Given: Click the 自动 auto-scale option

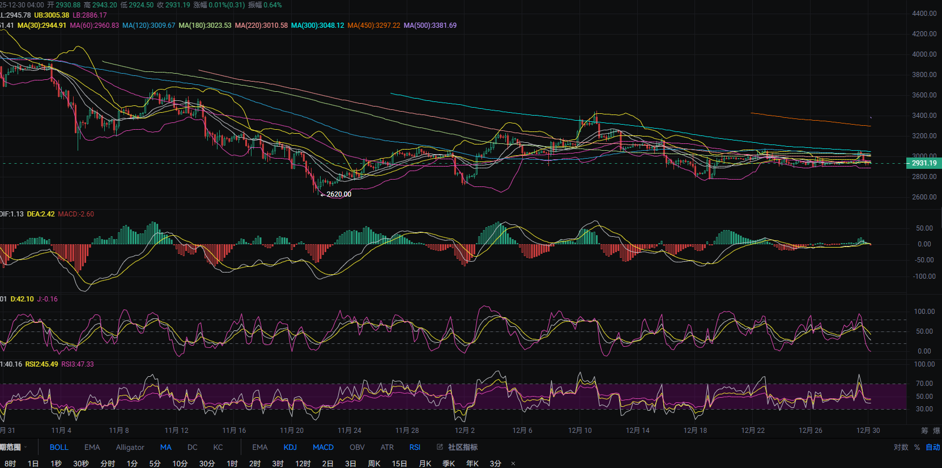Looking at the screenshot, I should [932, 447].
